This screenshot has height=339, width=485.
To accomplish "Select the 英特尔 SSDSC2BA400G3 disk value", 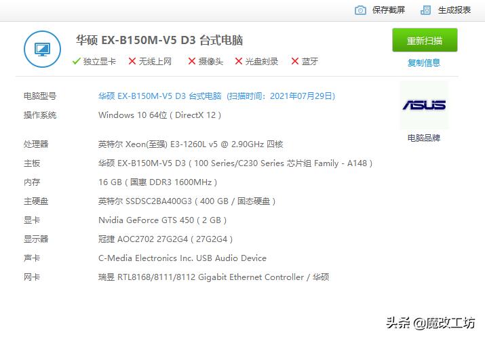I will pos(187,201).
